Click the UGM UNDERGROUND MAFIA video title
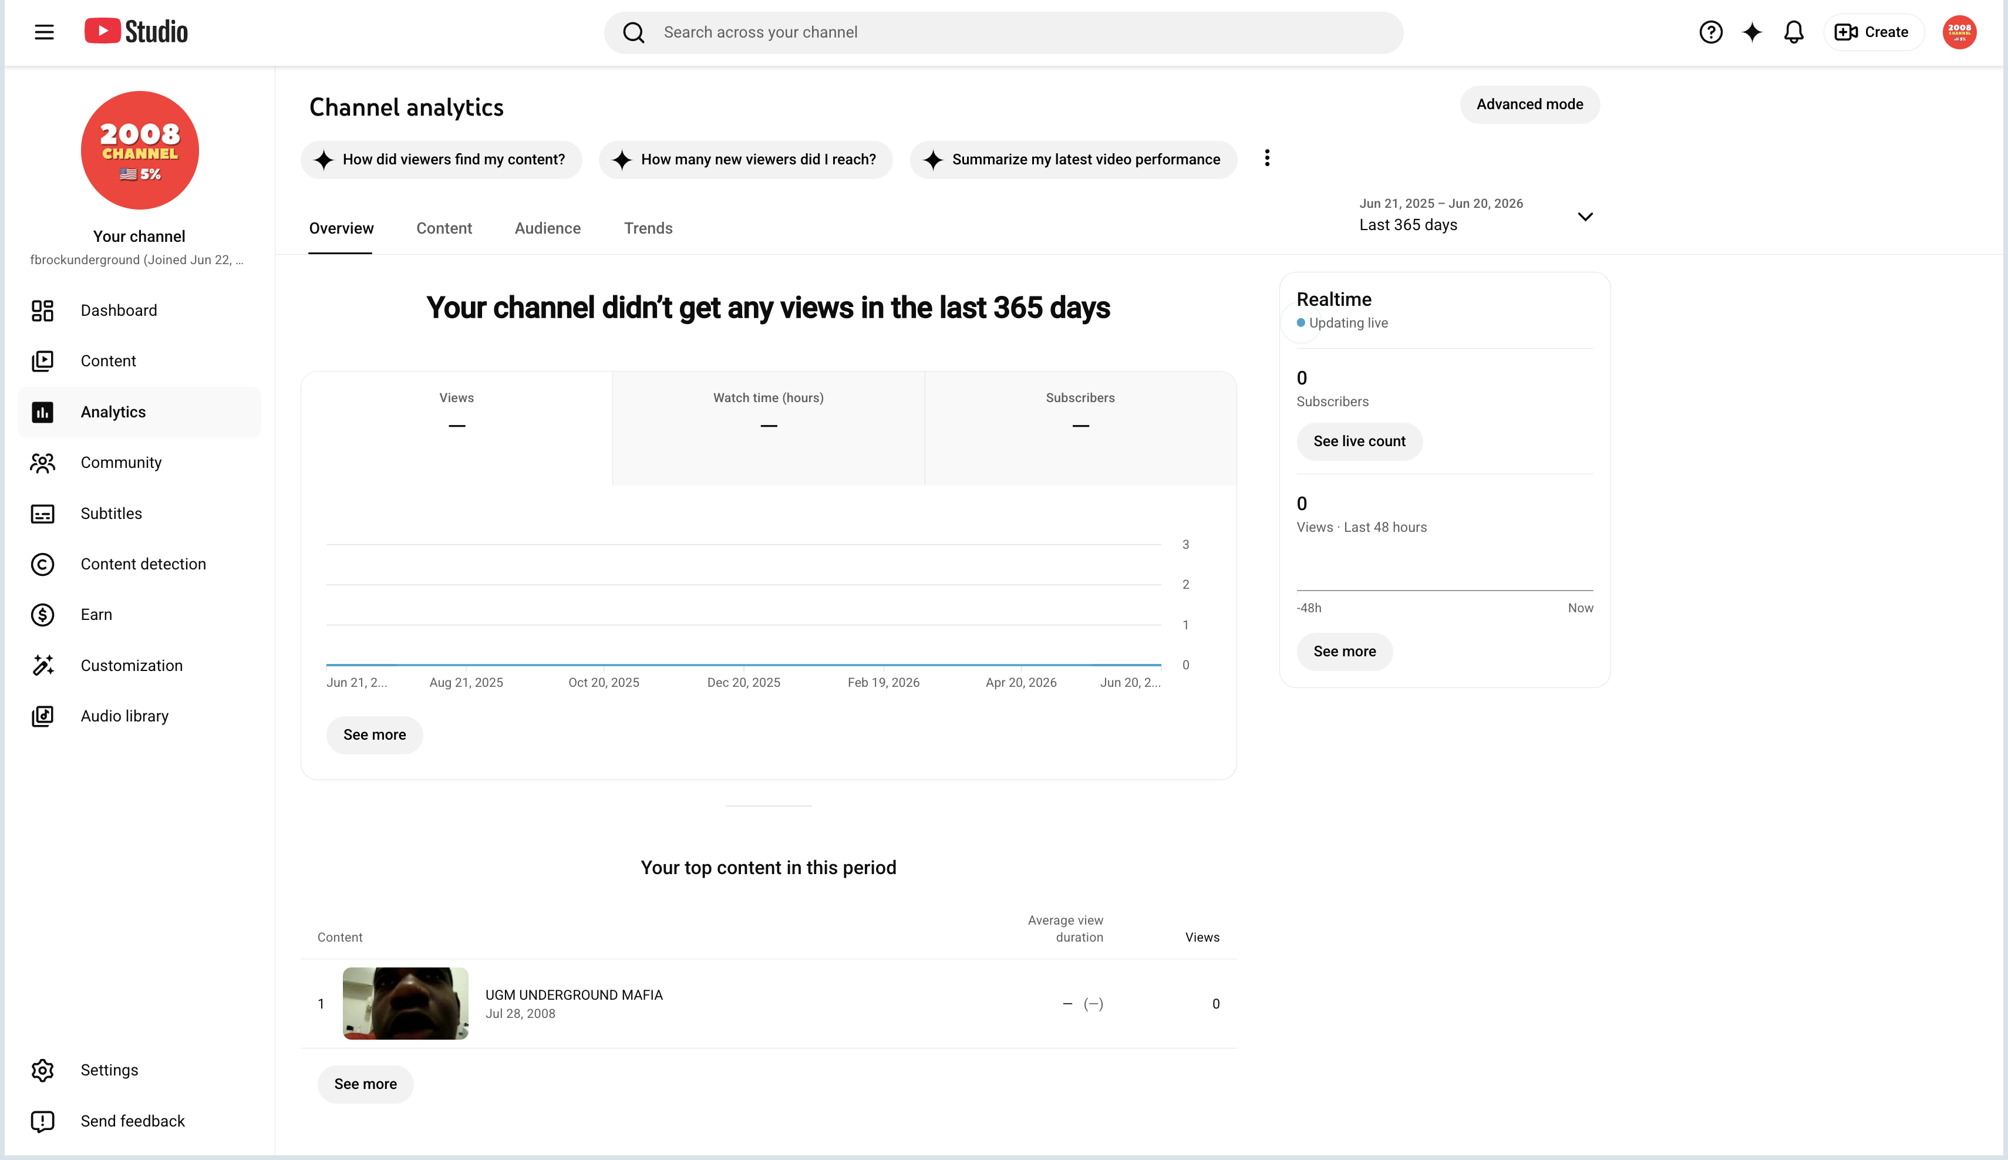The width and height of the screenshot is (2008, 1160). coord(574,995)
